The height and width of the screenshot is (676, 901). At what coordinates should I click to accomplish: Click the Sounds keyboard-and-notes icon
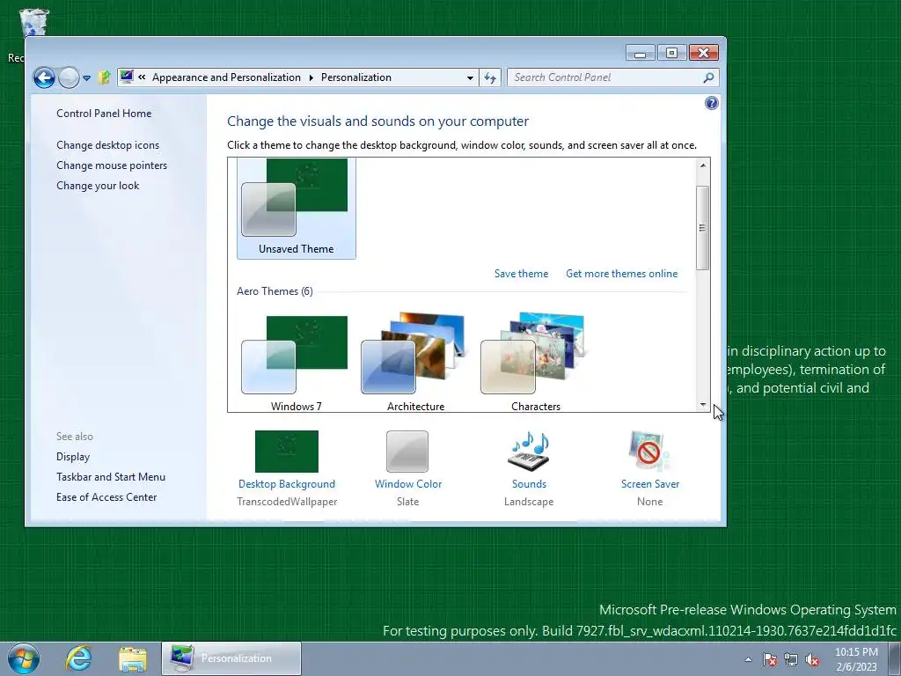click(529, 452)
